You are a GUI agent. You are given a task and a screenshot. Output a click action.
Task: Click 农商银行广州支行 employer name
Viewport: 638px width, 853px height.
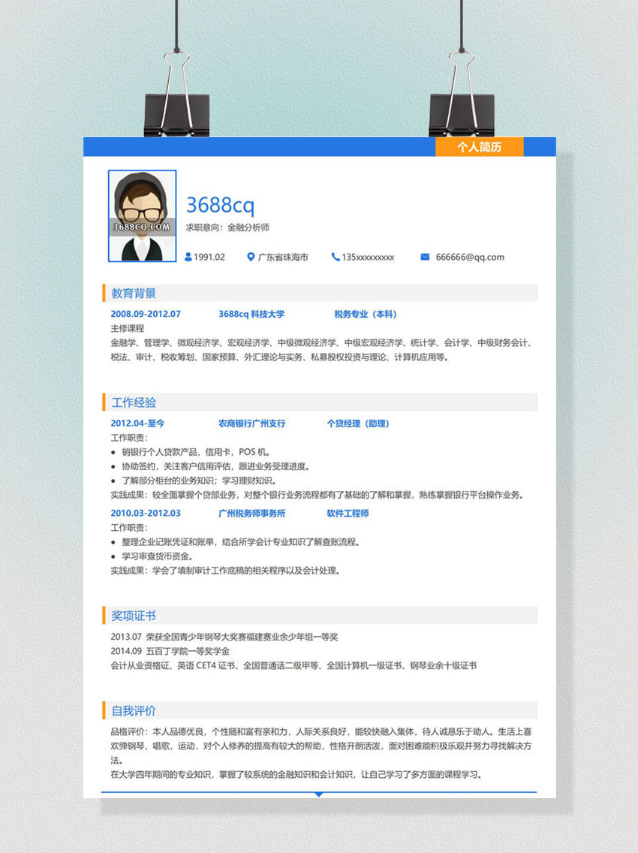tap(251, 423)
